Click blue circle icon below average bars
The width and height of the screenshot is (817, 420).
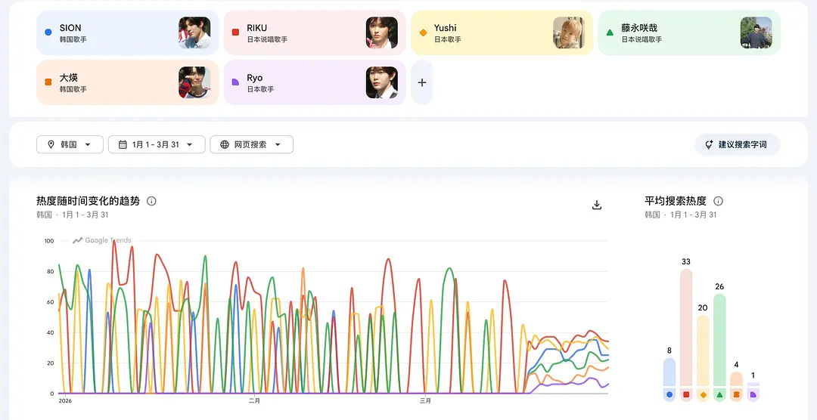pyautogui.click(x=669, y=395)
